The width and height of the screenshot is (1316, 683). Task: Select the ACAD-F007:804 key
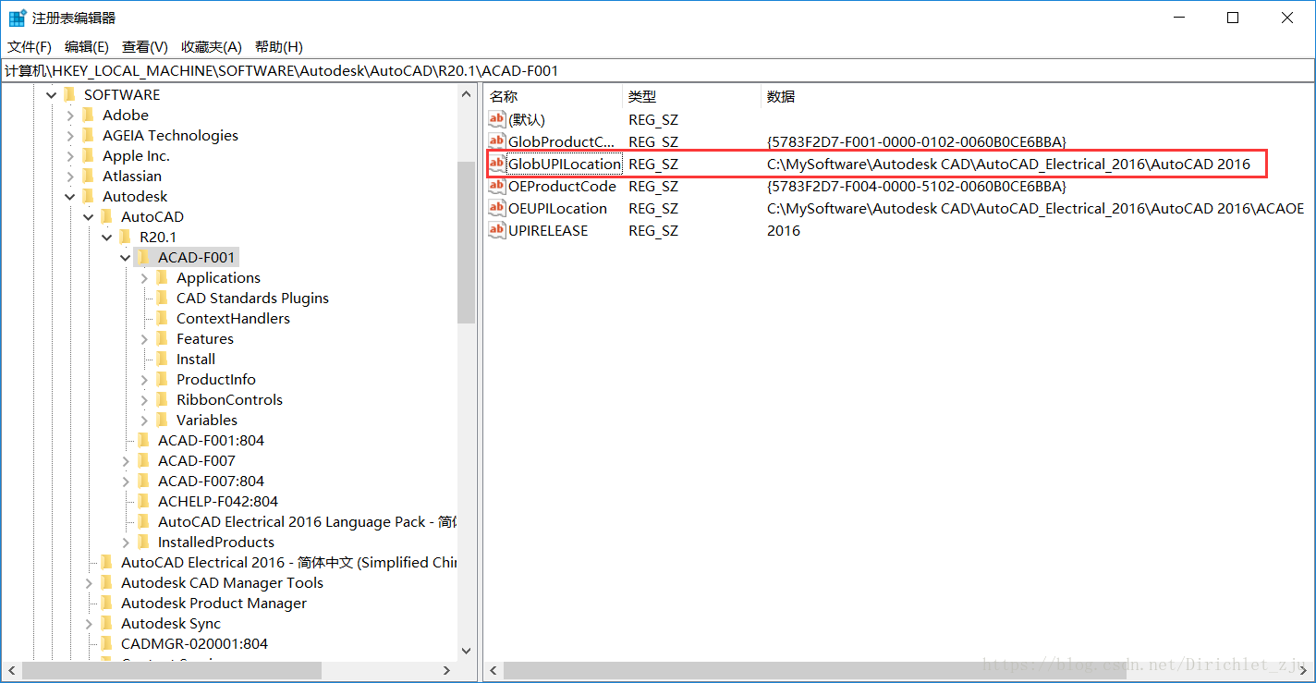pos(211,481)
